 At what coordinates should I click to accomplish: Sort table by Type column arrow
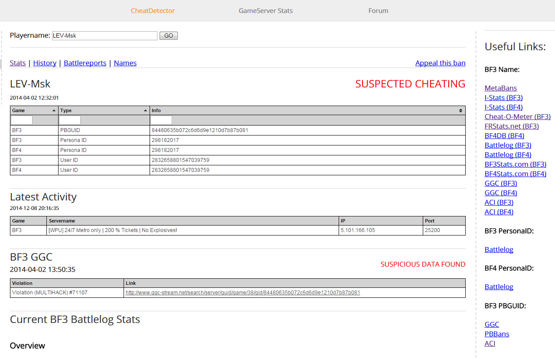point(145,111)
